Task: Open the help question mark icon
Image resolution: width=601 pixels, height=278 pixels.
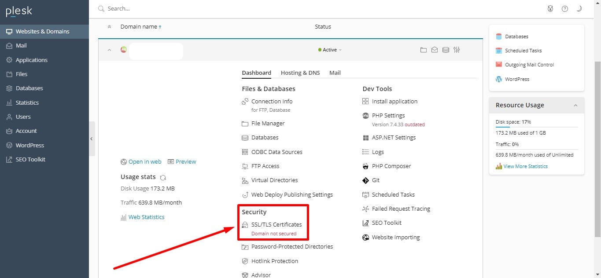Action: point(565,8)
